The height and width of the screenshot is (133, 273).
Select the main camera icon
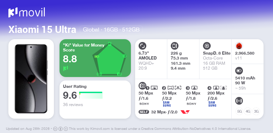coord(142,86)
